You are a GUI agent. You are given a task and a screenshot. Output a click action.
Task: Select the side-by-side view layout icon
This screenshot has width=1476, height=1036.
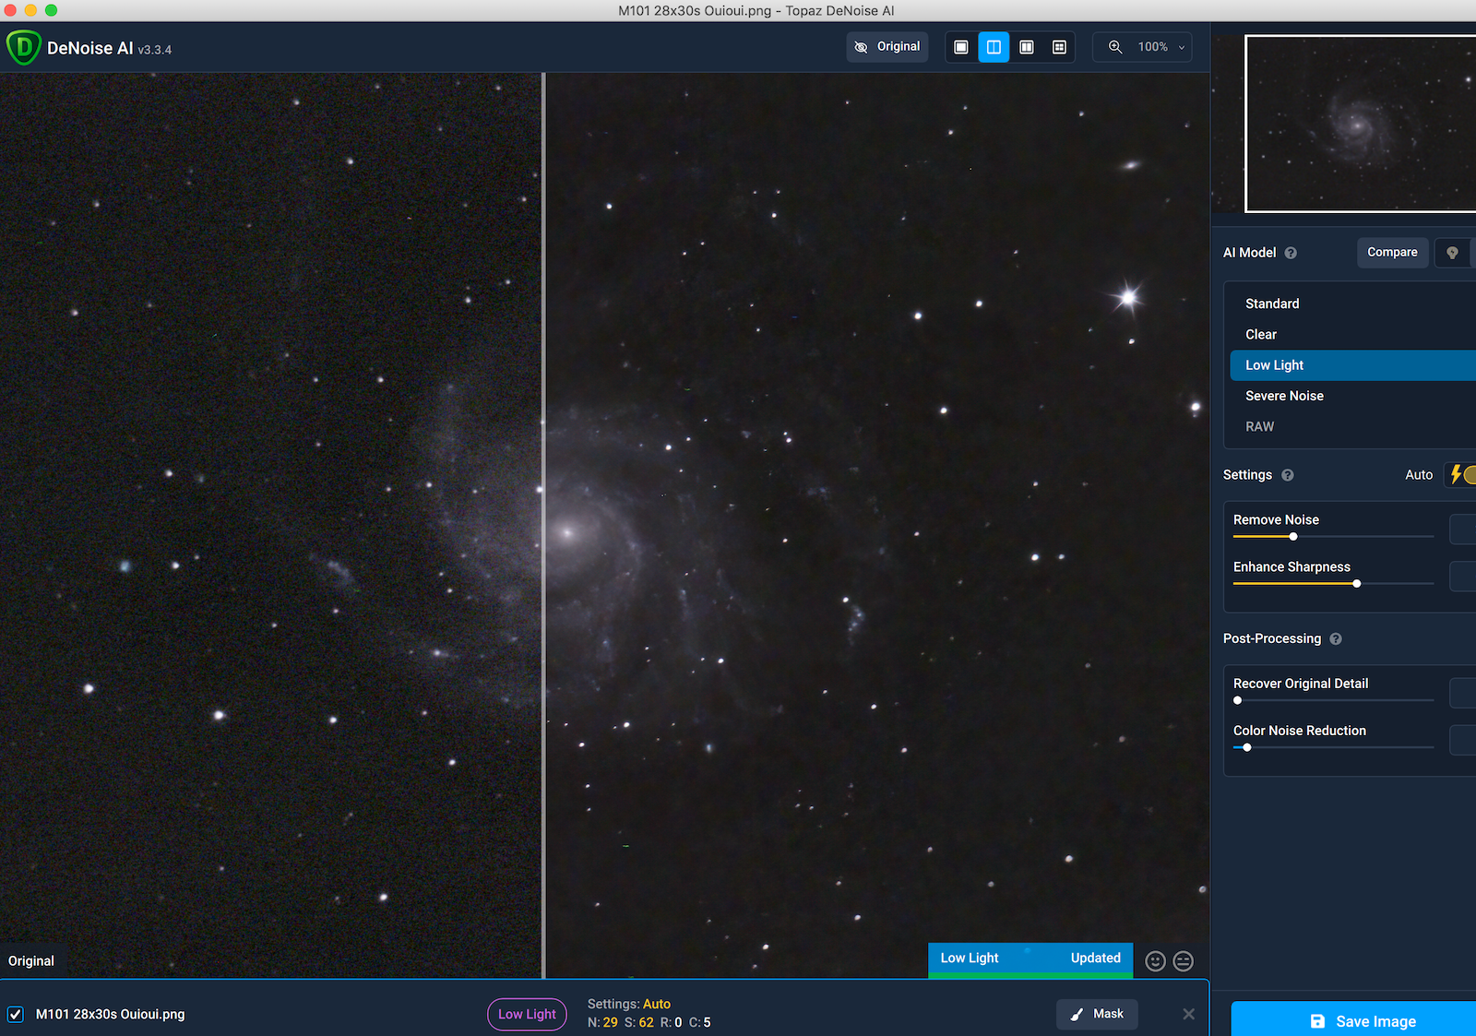coord(1027,47)
